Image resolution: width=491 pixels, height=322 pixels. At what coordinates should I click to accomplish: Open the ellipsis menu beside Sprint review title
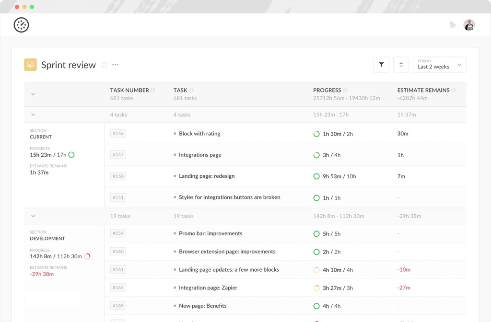pos(115,65)
